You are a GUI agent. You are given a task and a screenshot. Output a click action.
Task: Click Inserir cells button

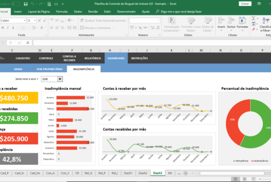(x=221, y=24)
